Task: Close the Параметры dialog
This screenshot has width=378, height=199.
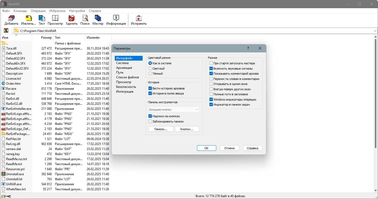Action: [x=260, y=48]
